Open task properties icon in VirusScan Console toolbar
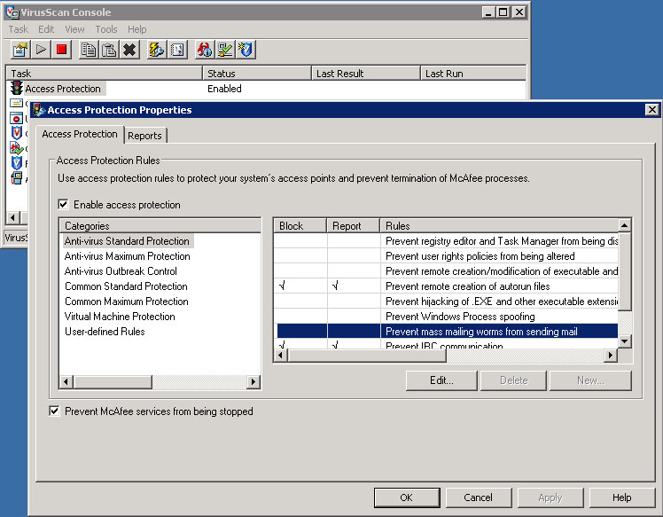Image resolution: width=663 pixels, height=517 pixels. 19,50
